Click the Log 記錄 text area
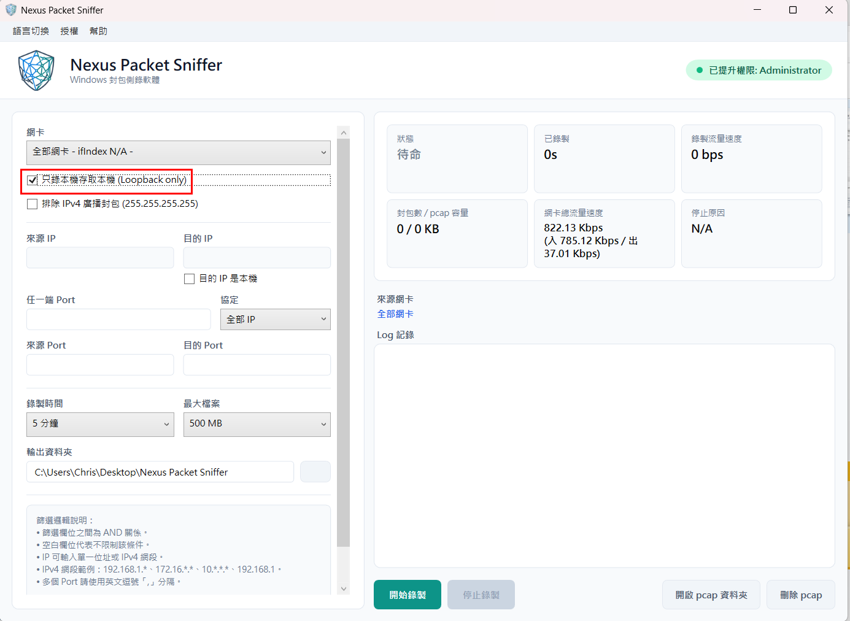 tap(605, 456)
